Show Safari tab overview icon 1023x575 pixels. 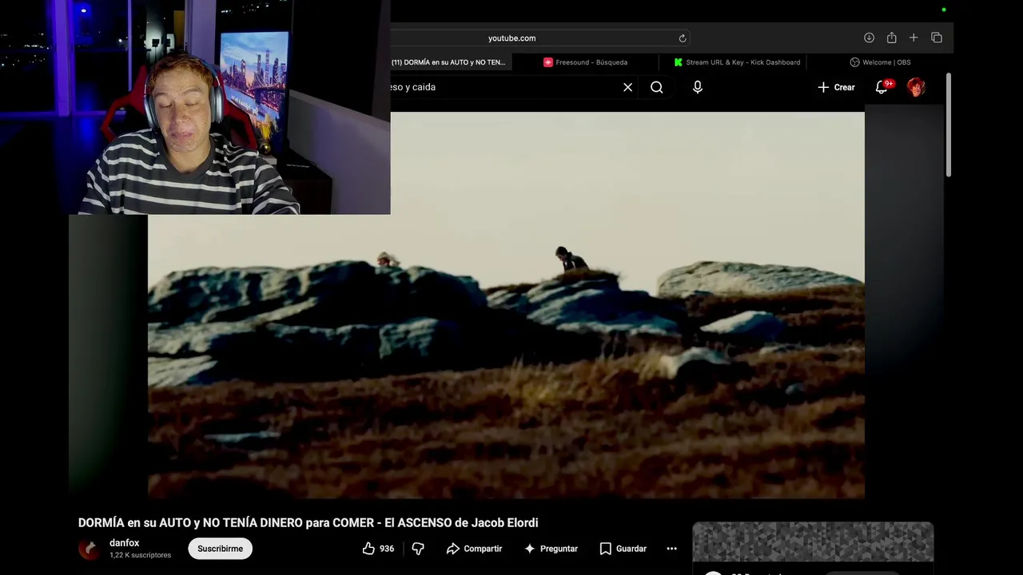pos(937,38)
